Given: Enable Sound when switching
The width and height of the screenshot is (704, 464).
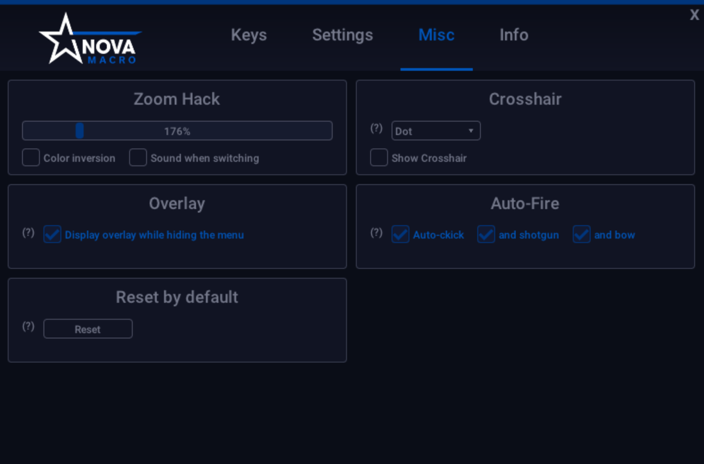Looking at the screenshot, I should [x=137, y=157].
